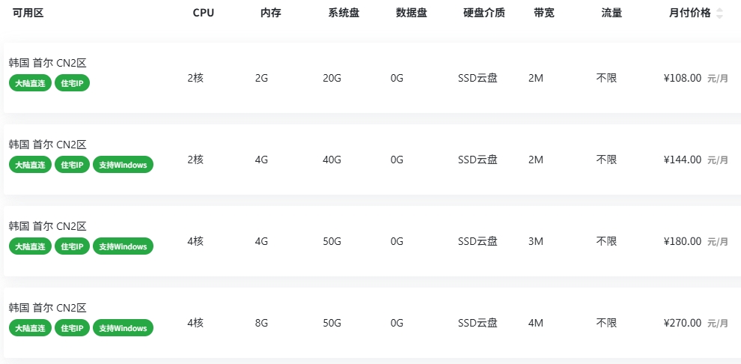Select the ¥108.00 monthly price

point(682,78)
